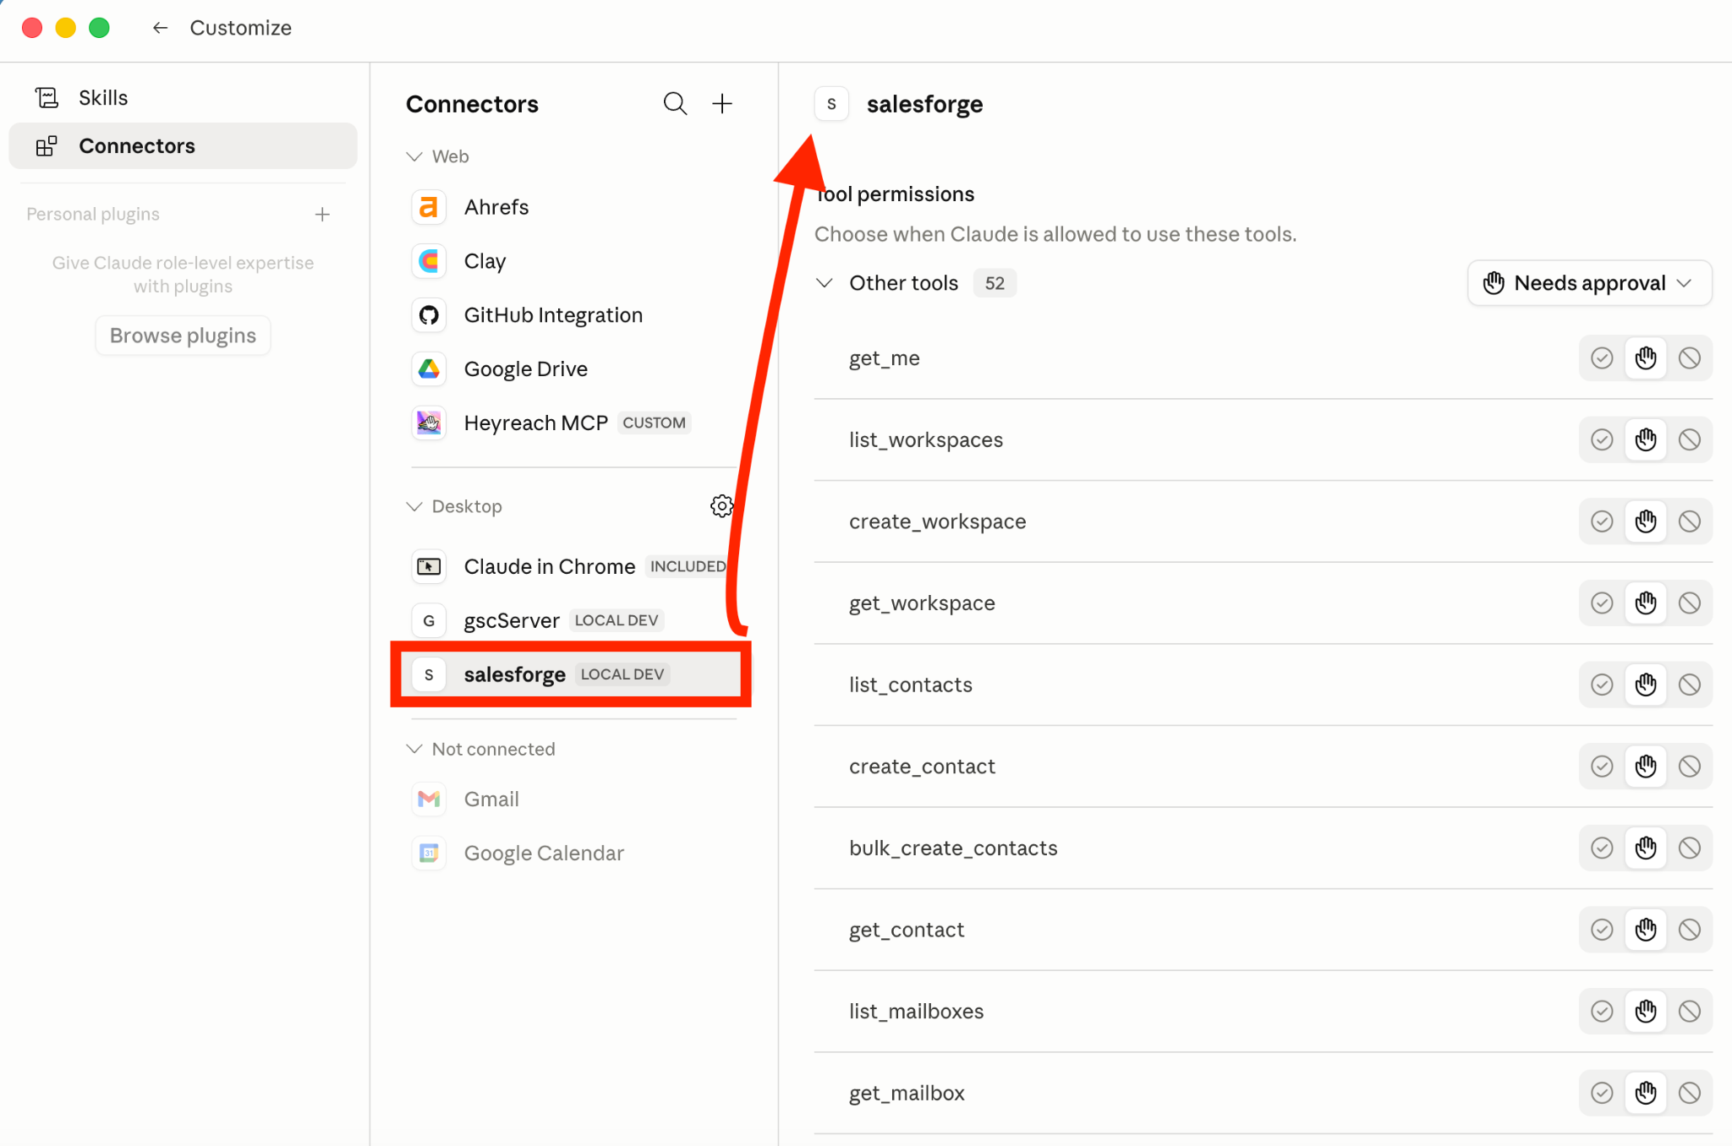Always allow get_workspace tool
The height and width of the screenshot is (1146, 1732).
(x=1602, y=603)
